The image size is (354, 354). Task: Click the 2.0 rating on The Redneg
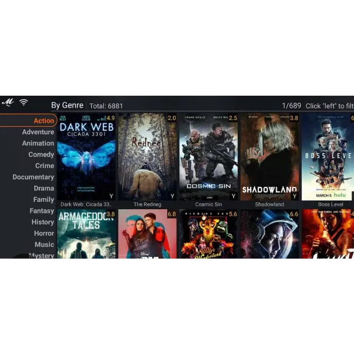pos(172,118)
